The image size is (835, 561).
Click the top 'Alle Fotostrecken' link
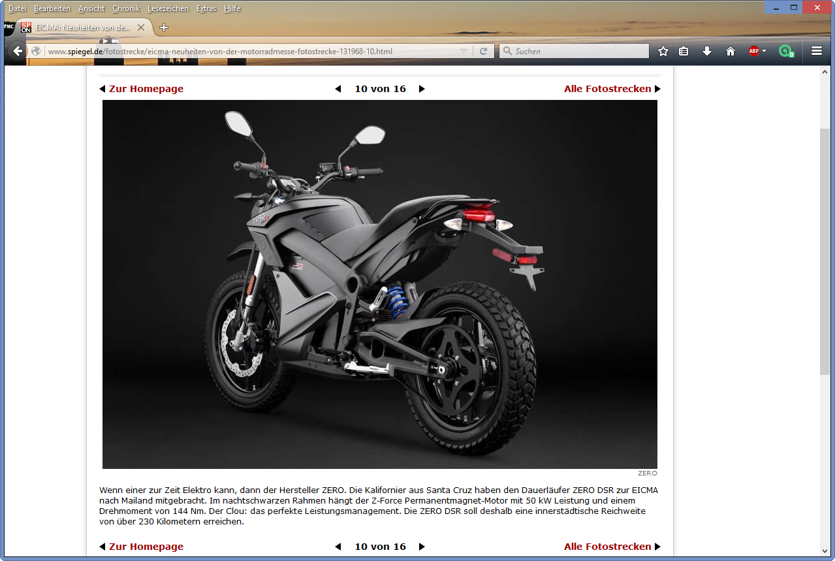coord(607,89)
